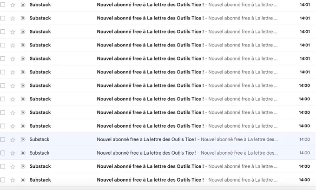The image size is (316, 190).
Task: Click the '14:01' time of the topmost email
Action: (x=305, y=5)
